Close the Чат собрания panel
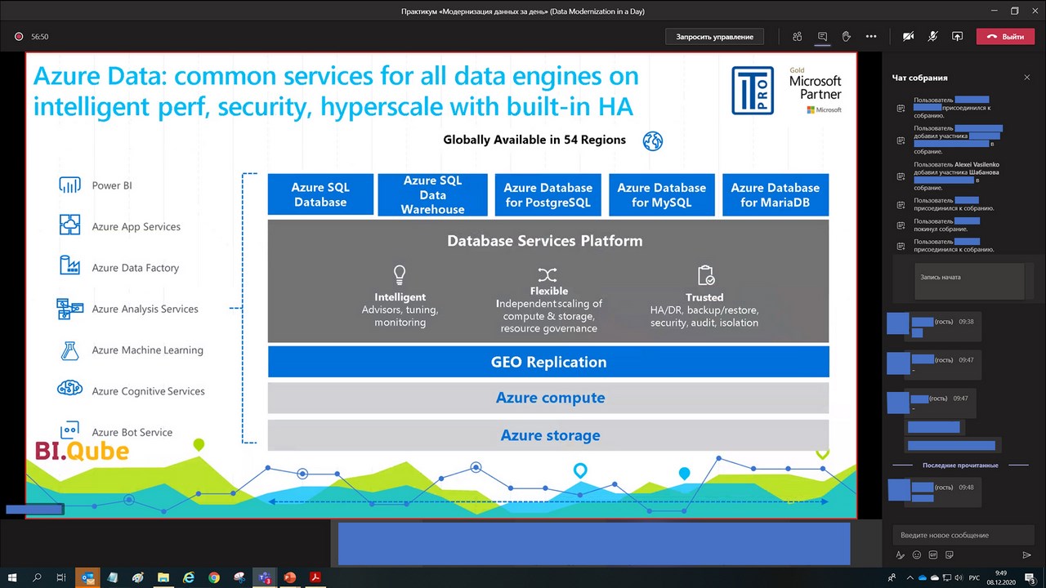This screenshot has width=1046, height=588. coord(1027,78)
